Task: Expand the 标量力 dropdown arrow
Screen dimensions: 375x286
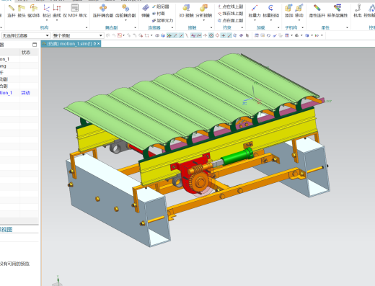Action: pos(255,20)
